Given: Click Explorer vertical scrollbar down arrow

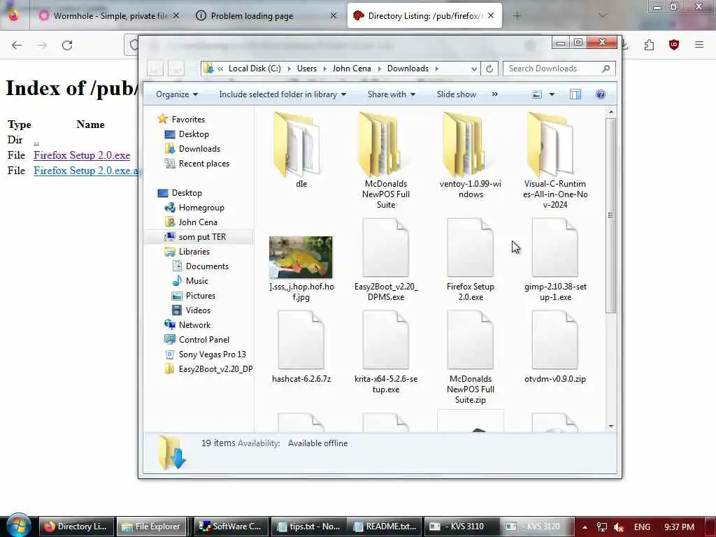Looking at the screenshot, I should tap(611, 427).
